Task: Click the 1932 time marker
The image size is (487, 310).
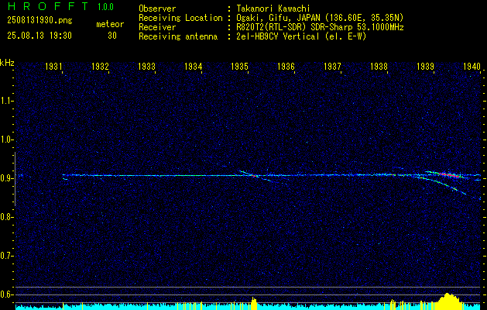Action: click(x=100, y=66)
